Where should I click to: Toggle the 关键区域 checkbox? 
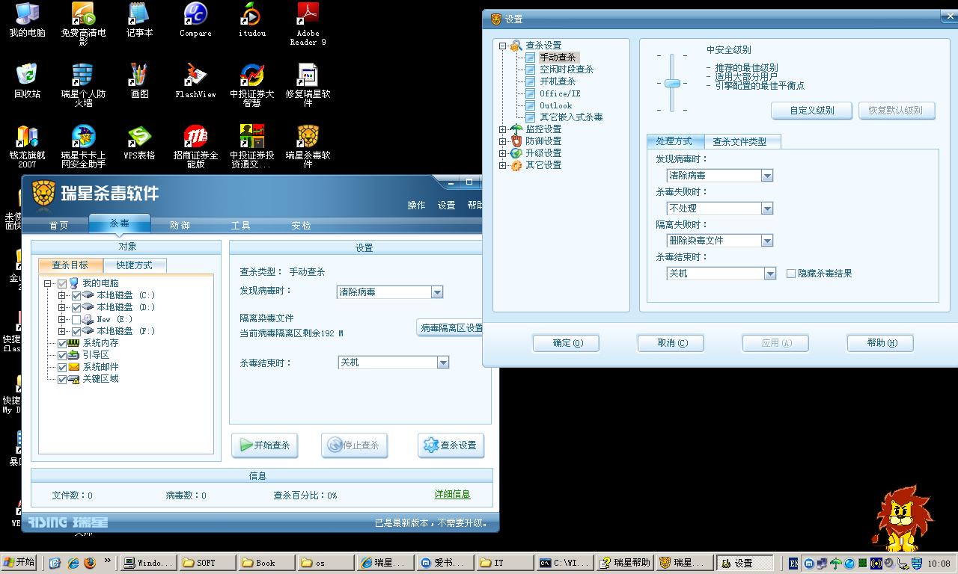point(62,379)
